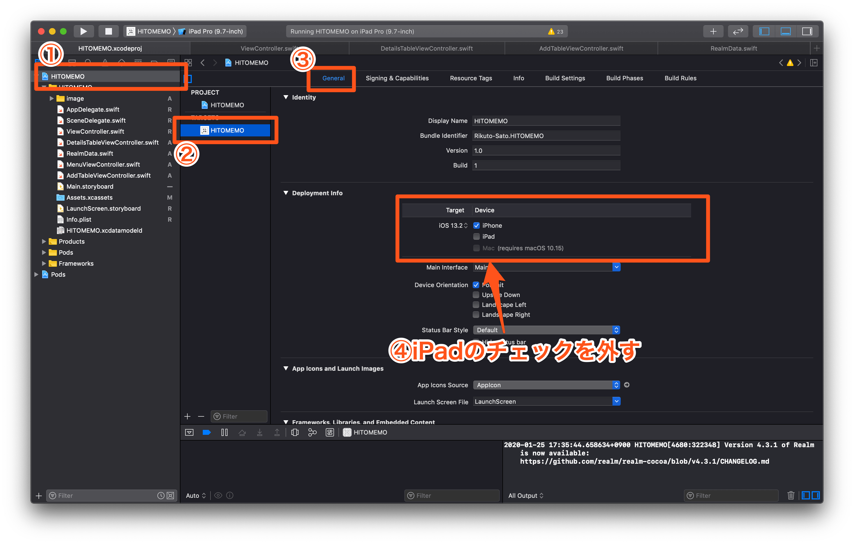Expand the Products folder
Image resolution: width=854 pixels, height=544 pixels.
coord(44,241)
